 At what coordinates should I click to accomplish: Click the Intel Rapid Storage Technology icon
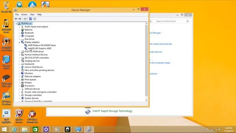[88, 112]
